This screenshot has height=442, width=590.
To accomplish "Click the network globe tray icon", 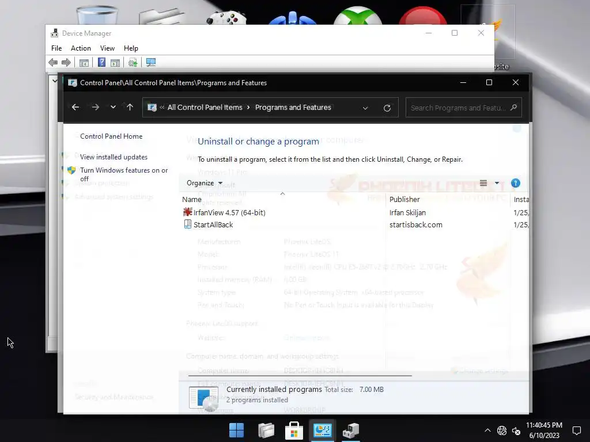I will [x=502, y=430].
